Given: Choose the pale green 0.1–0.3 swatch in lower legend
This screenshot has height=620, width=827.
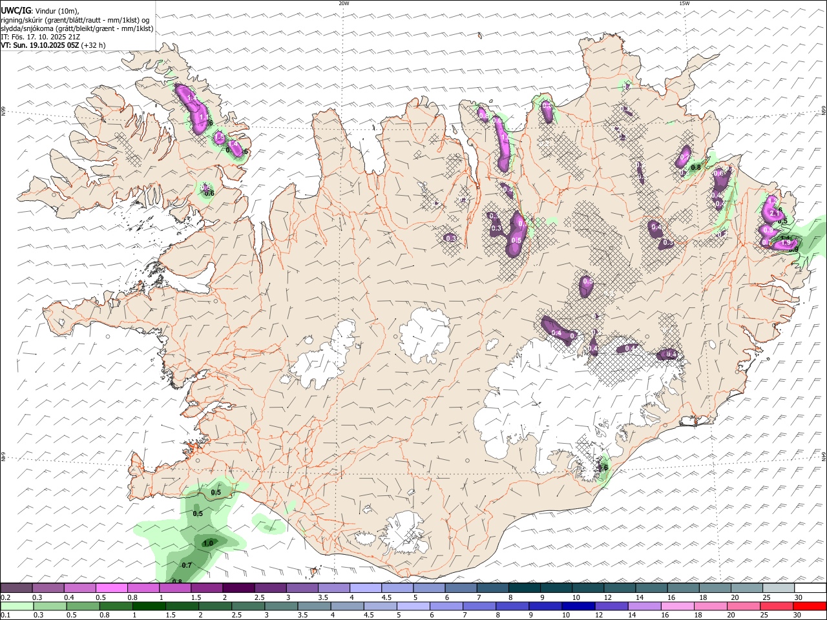Looking at the screenshot, I should coord(17,606).
